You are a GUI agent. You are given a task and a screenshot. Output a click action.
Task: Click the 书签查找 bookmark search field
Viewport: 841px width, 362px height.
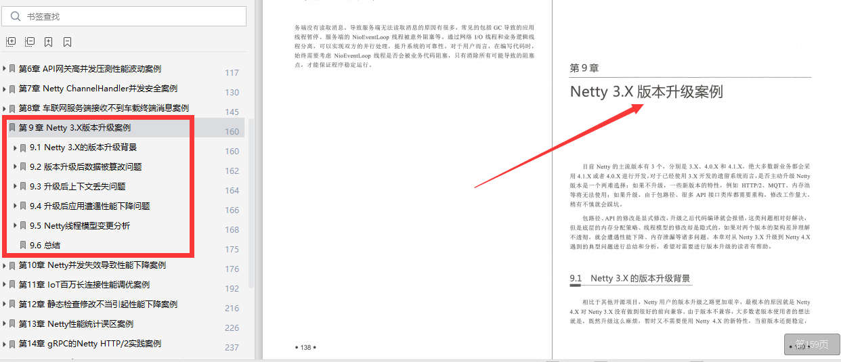[125, 16]
